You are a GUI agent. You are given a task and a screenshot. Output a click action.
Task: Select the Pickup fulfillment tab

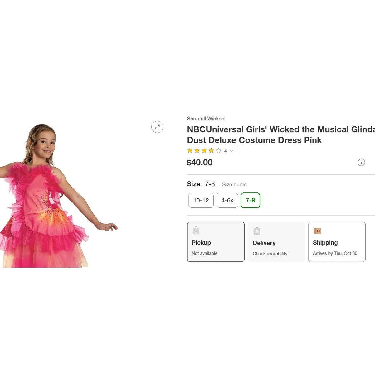(x=216, y=242)
